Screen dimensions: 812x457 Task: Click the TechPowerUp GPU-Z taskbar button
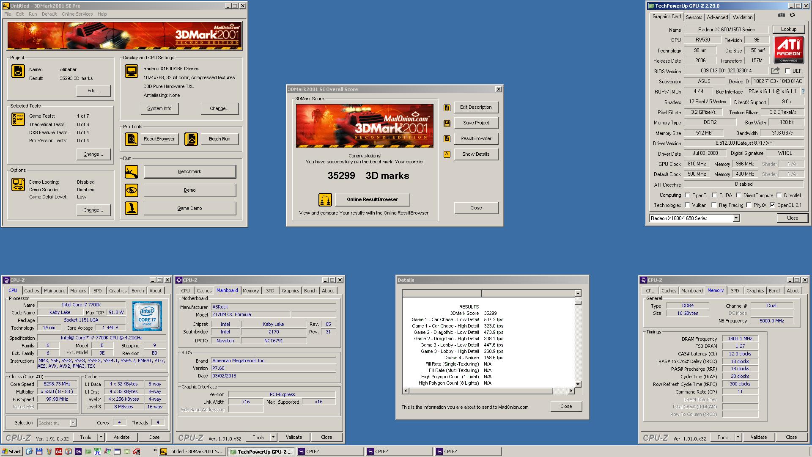click(x=261, y=451)
